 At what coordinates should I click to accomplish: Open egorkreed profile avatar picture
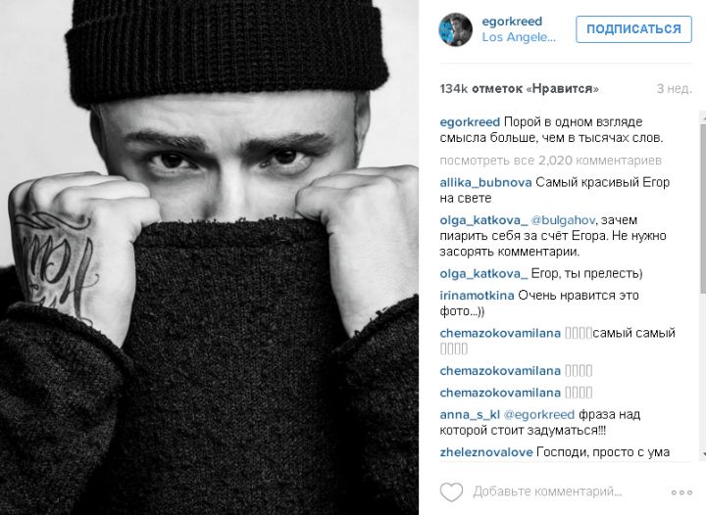coord(455,29)
